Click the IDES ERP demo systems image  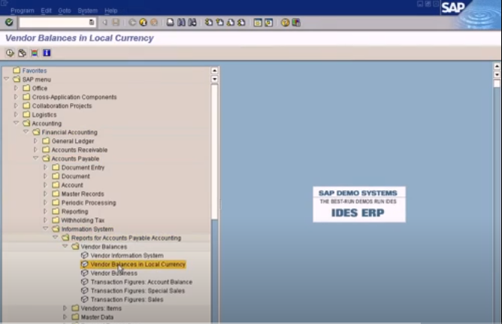[x=359, y=204]
